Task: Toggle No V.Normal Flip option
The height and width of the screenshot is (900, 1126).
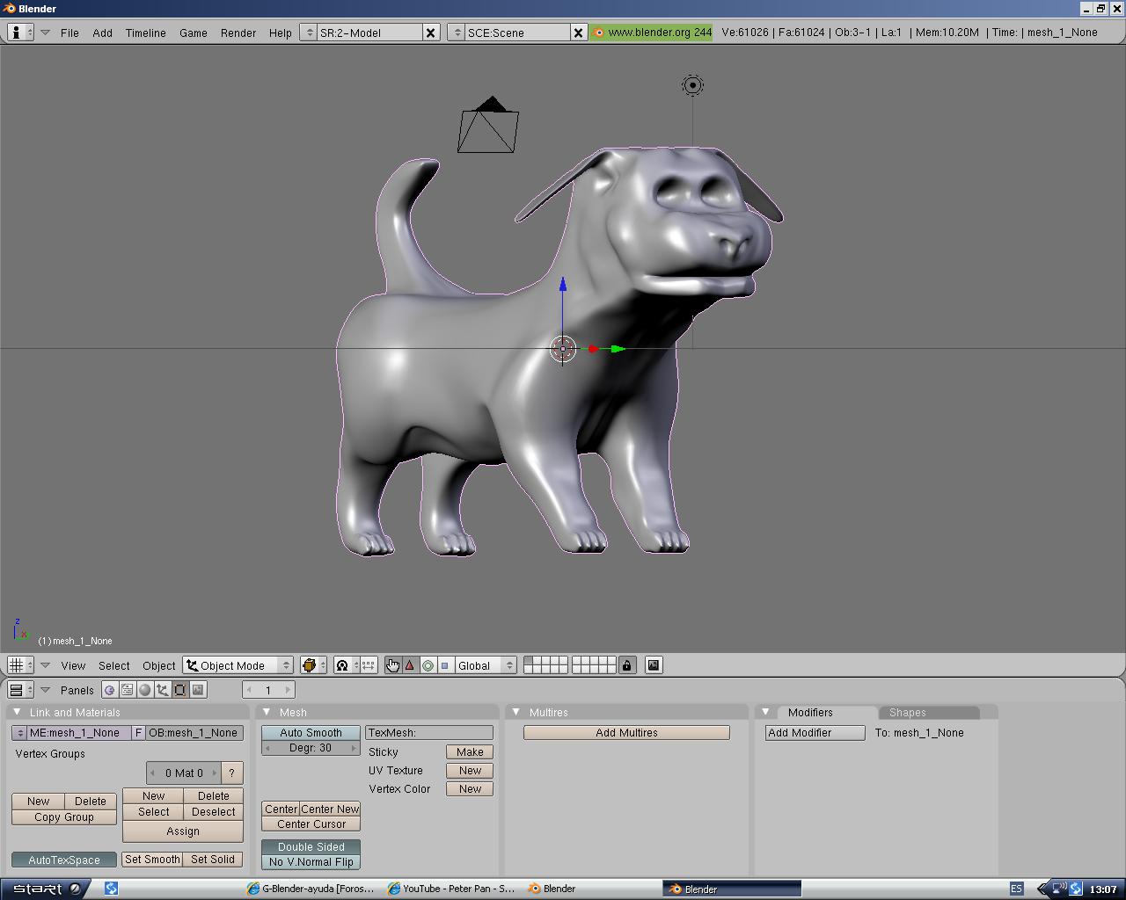Action: tap(311, 862)
